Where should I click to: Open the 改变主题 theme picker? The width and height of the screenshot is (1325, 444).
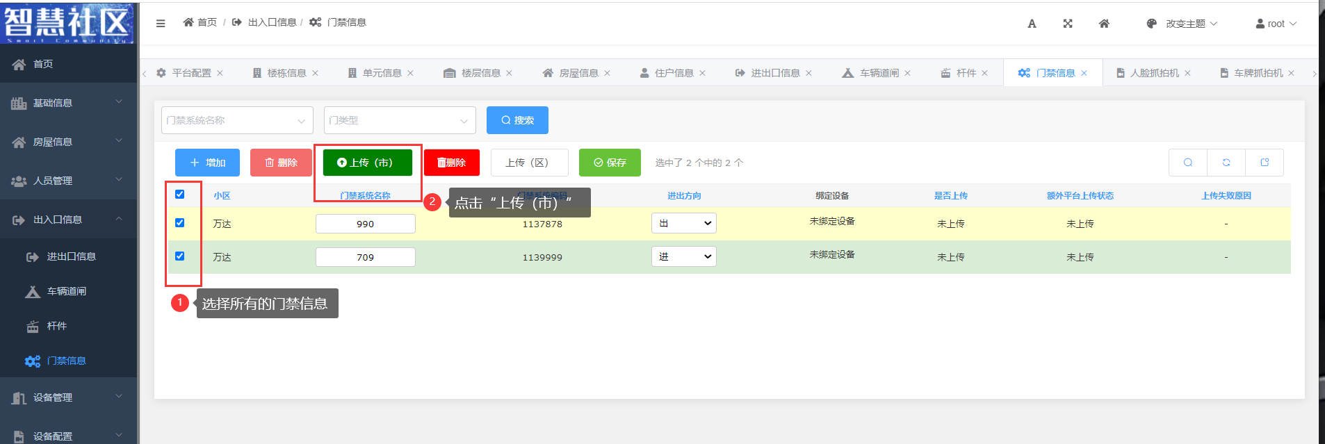pyautogui.click(x=1182, y=24)
